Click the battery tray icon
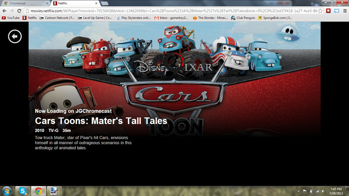 311,191
